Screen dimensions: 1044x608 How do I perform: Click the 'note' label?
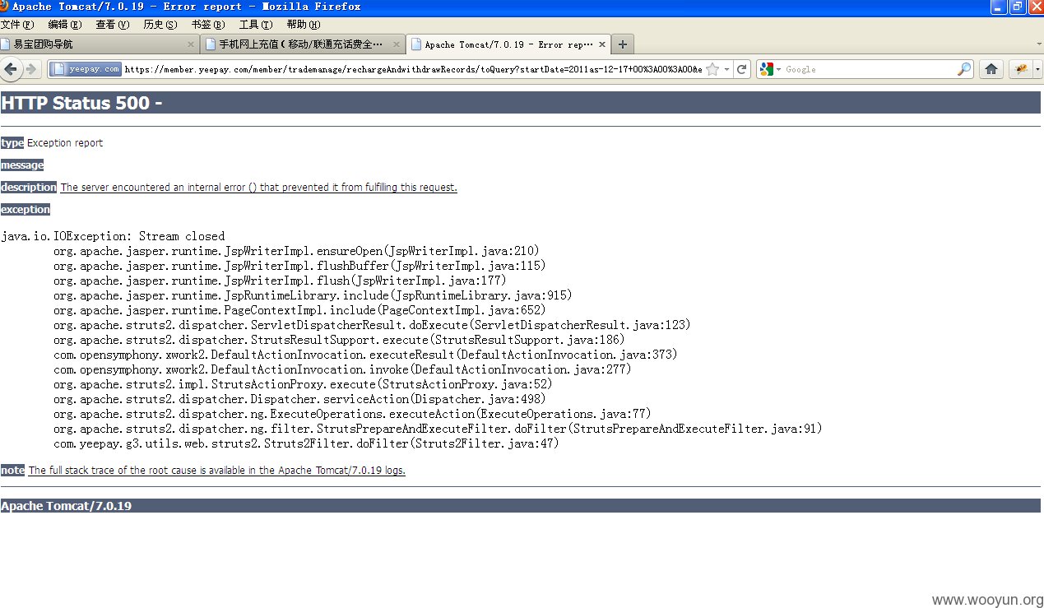pyautogui.click(x=12, y=471)
